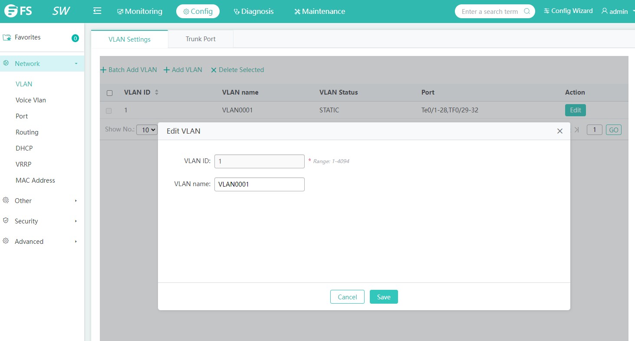
Task: Click the Favorites star folder icon
Action: coord(7,38)
